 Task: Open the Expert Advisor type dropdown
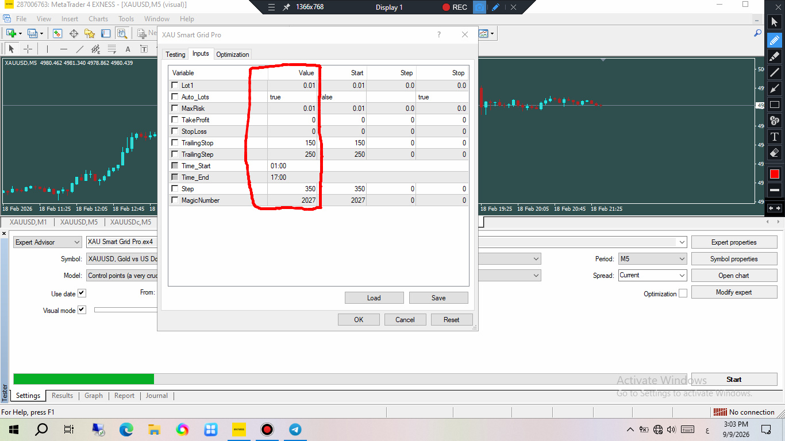pyautogui.click(x=48, y=242)
